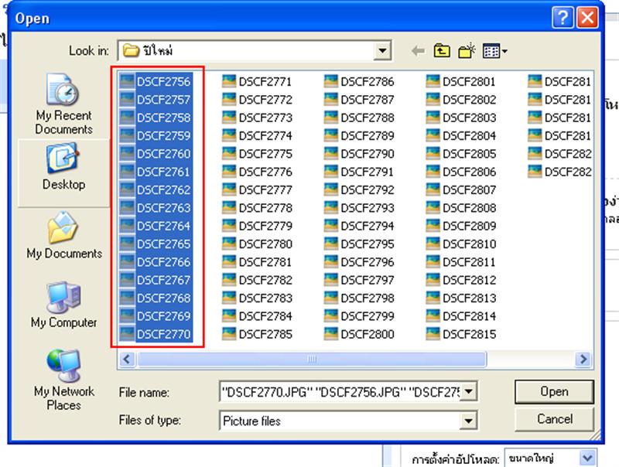
Task: Select the DSCF2800 picture file
Action: (359, 335)
